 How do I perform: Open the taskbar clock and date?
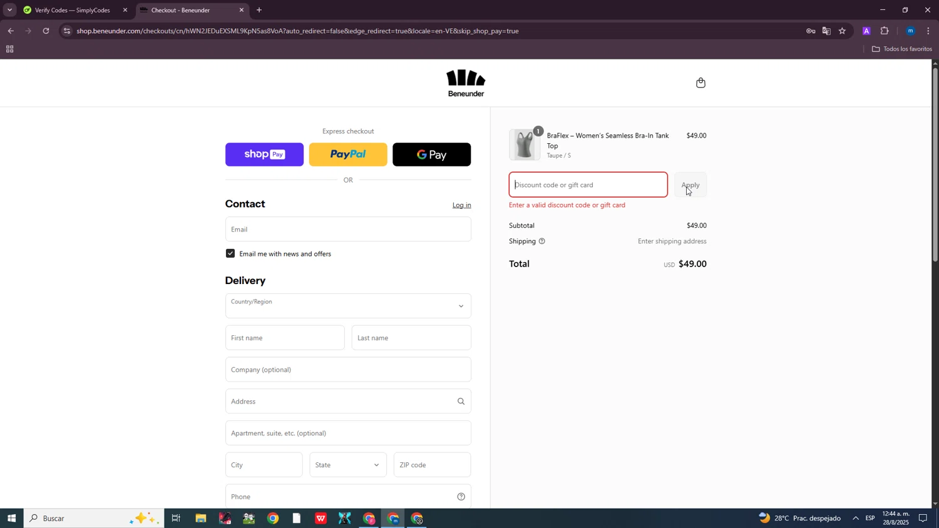[x=896, y=518]
